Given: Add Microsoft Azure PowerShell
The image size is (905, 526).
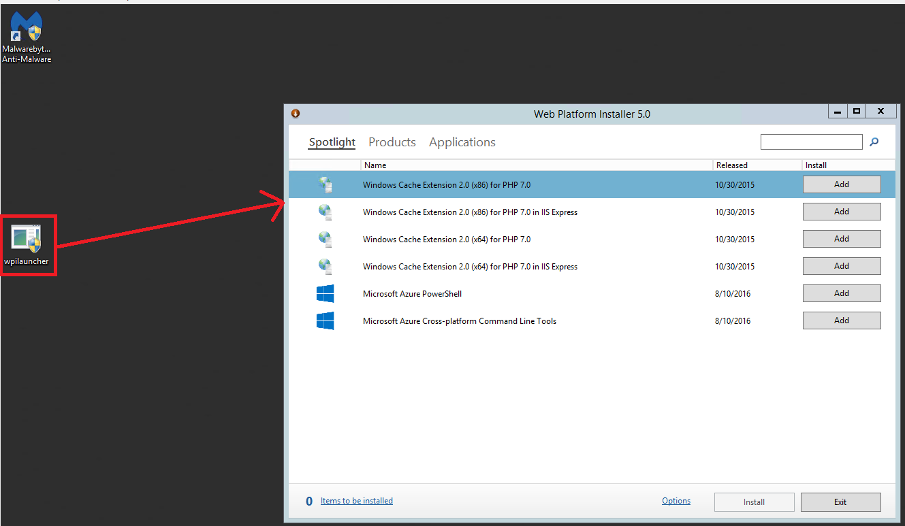Looking at the screenshot, I should [842, 293].
